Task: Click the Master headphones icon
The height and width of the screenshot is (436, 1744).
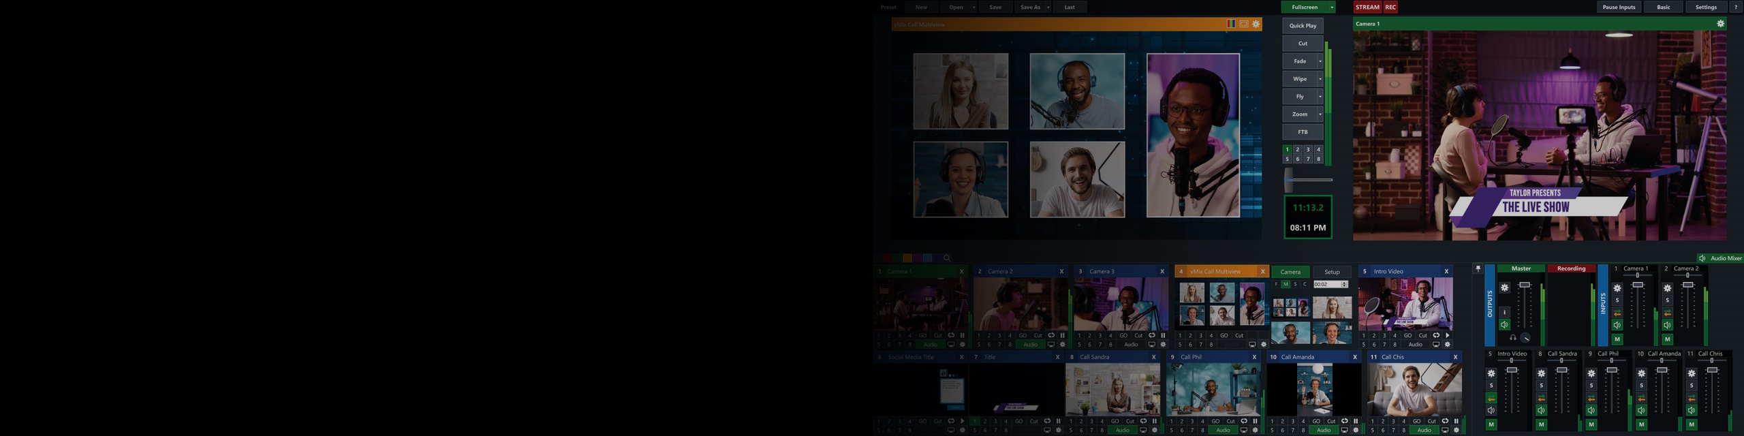Action: [x=1512, y=338]
